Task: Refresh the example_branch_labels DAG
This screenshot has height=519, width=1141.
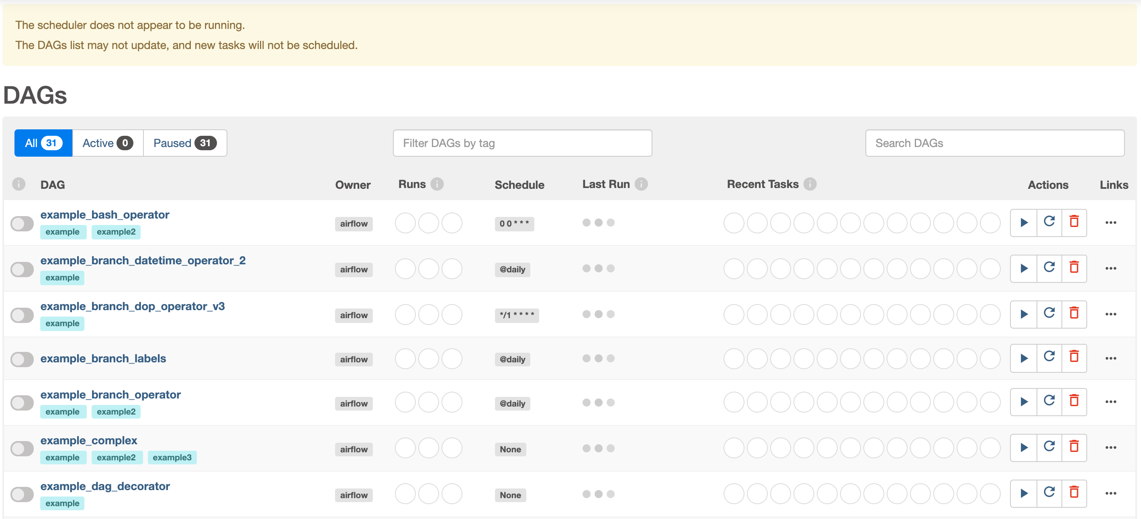Action: tap(1049, 358)
